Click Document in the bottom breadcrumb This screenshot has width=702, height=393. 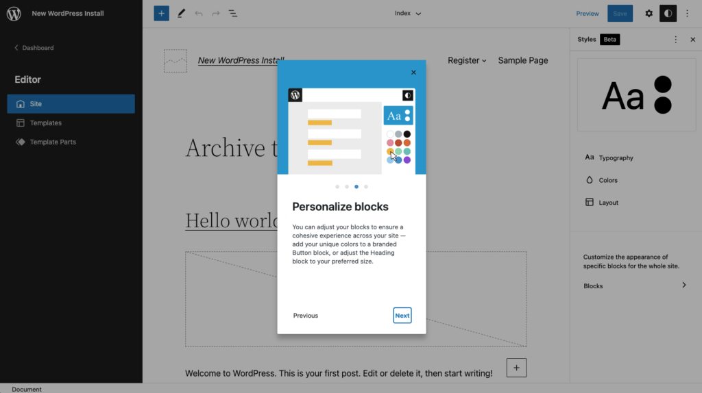tap(27, 389)
